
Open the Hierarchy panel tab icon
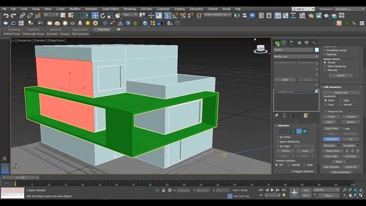[x=291, y=43]
